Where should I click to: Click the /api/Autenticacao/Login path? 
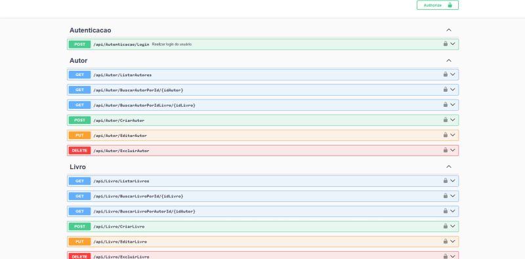coord(121,44)
